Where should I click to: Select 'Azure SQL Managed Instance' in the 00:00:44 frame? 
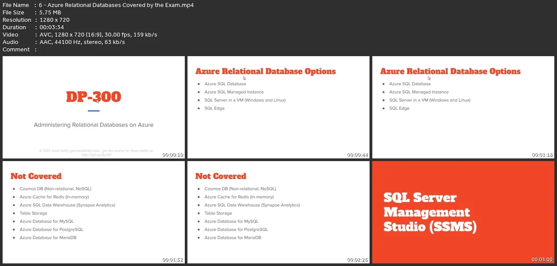234,92
